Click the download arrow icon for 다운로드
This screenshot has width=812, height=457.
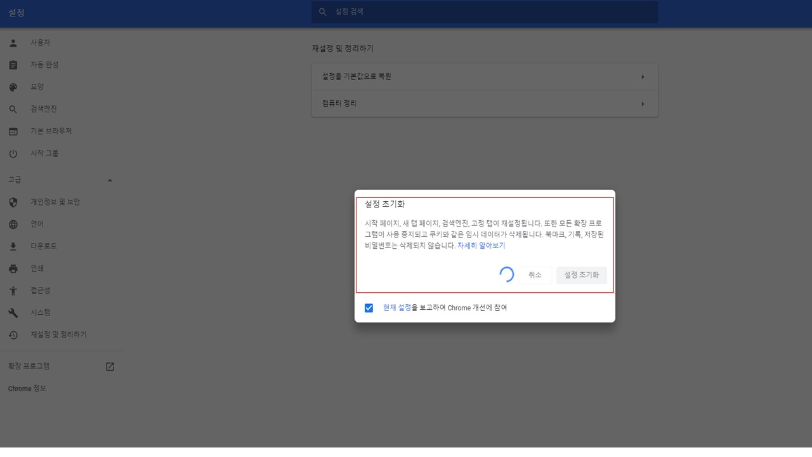coord(13,246)
